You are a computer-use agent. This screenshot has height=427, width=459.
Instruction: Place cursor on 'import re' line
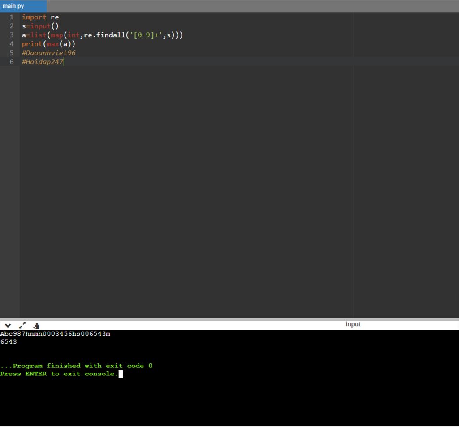[x=40, y=17]
